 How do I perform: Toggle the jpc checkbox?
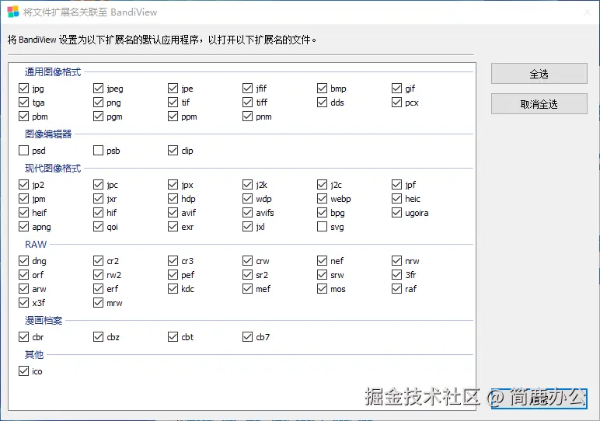coord(99,185)
